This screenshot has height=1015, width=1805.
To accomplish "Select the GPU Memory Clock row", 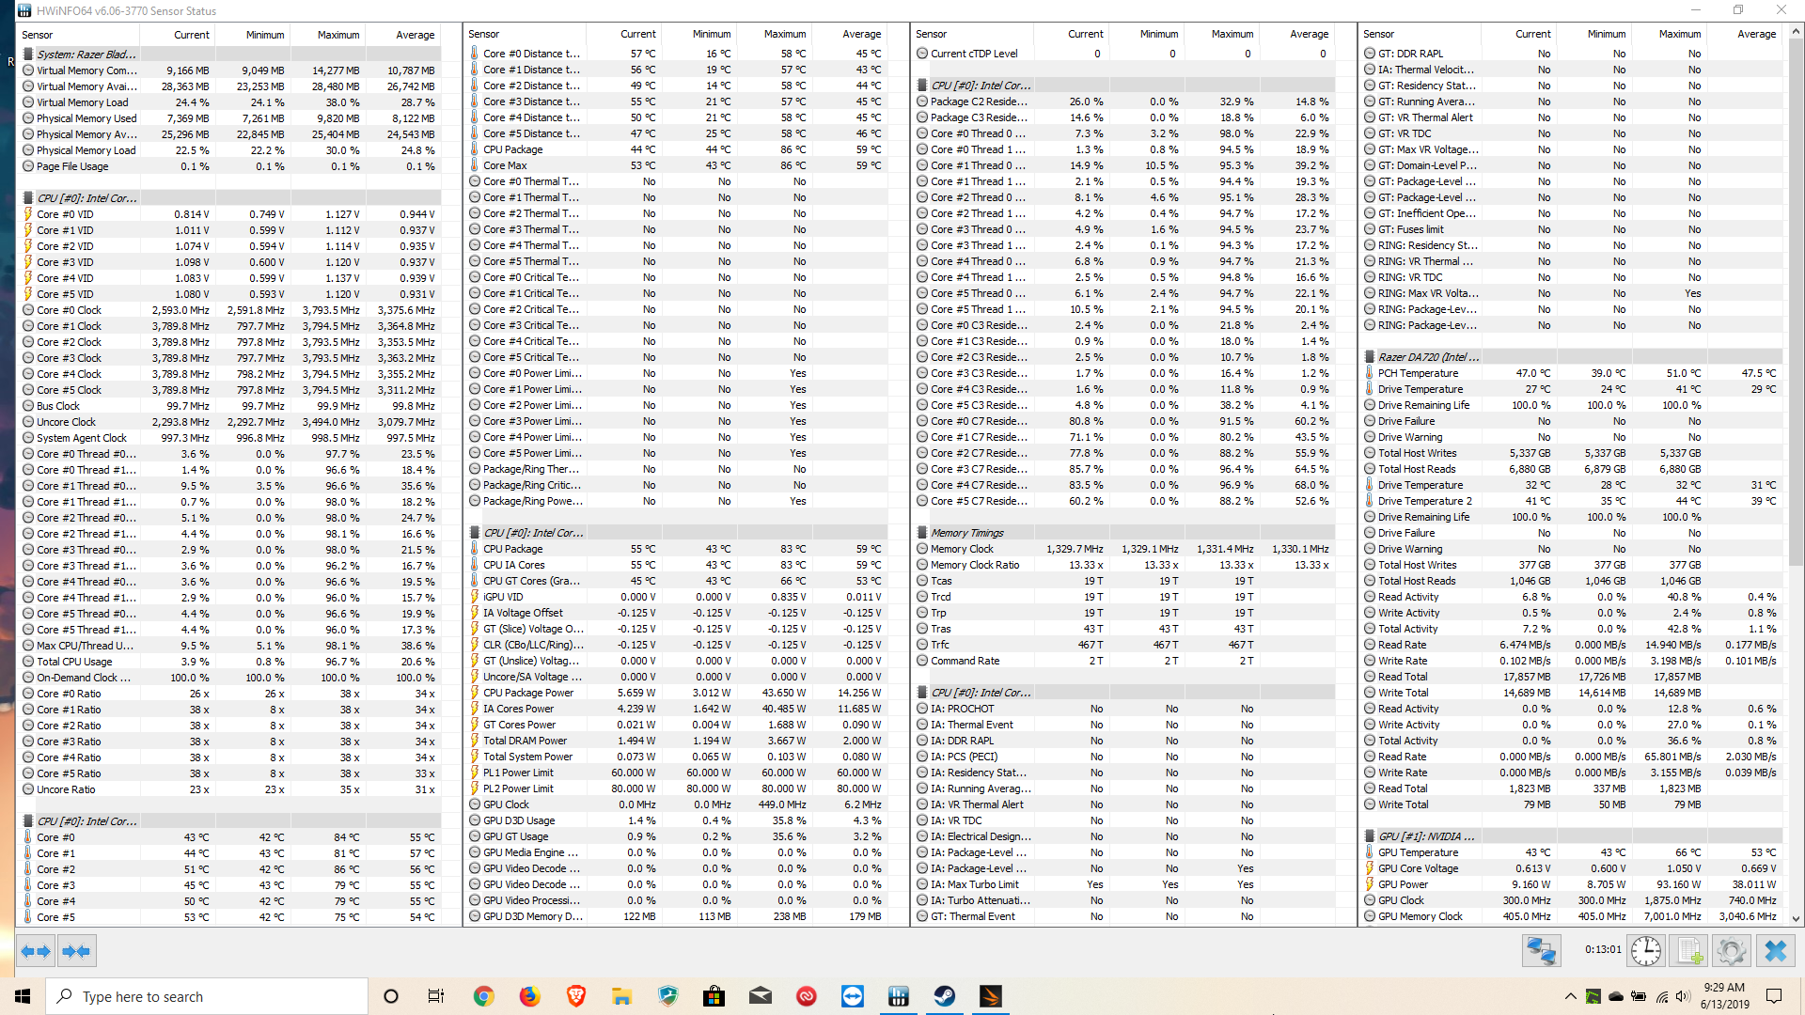I will click(x=1573, y=916).
